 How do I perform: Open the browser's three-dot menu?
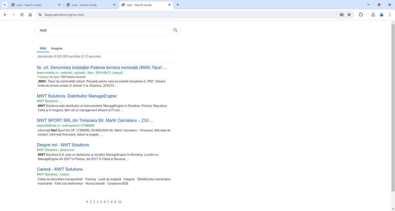390,15
